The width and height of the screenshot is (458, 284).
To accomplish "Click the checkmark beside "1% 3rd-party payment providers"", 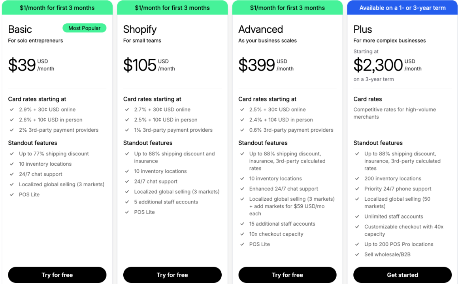I will 127,130.
